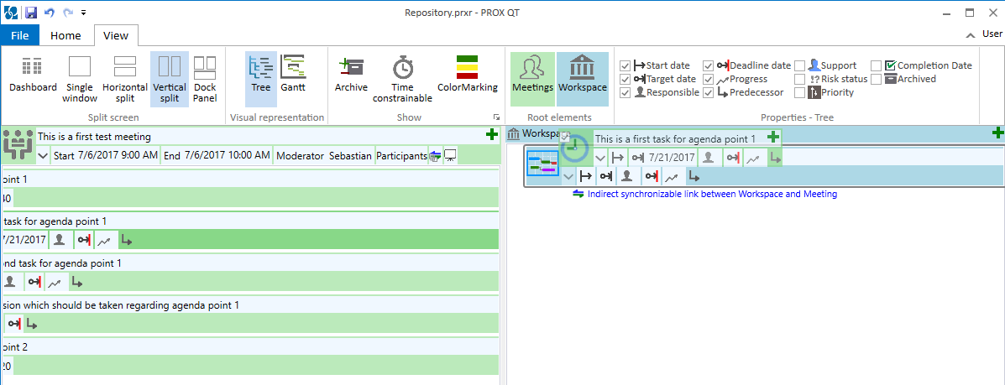The height and width of the screenshot is (385, 1005).
Task: Open the Quick Access Toolbar customize dropdown
Action: 83,13
